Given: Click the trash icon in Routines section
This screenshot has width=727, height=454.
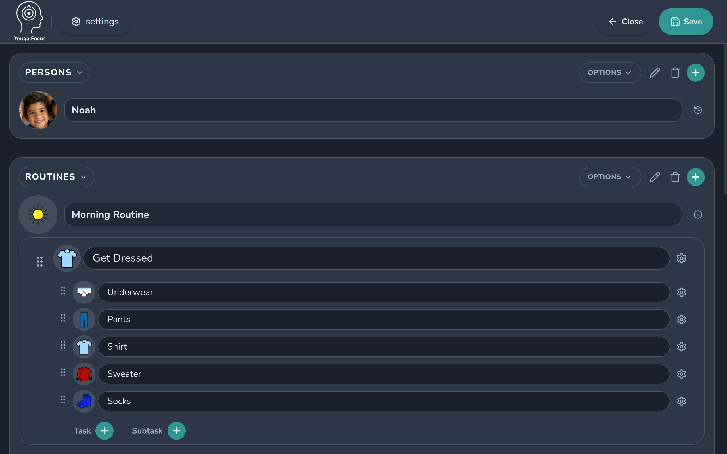Looking at the screenshot, I should [675, 177].
